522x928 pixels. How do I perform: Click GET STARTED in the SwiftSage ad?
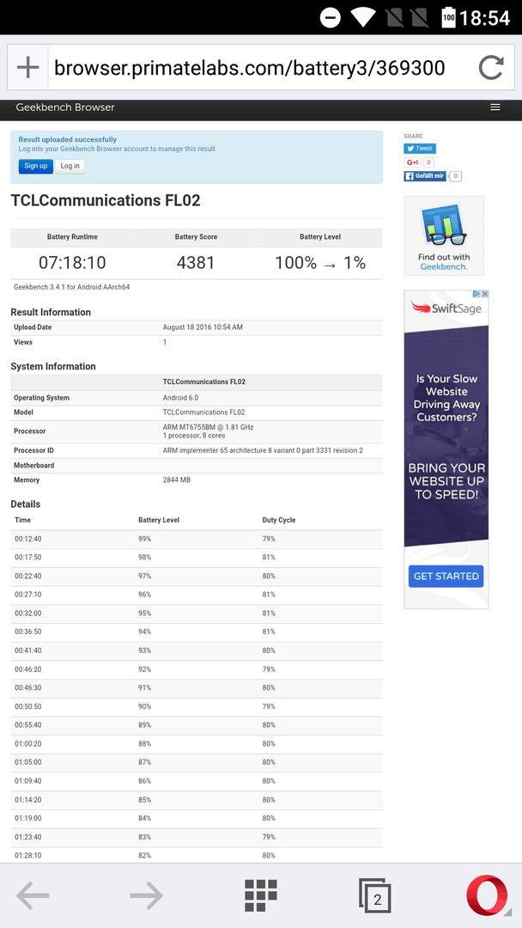point(446,576)
